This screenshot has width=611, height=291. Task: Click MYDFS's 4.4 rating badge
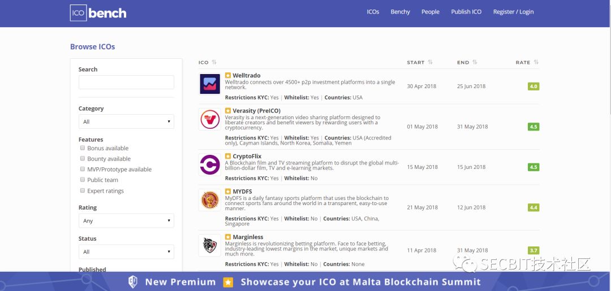click(x=533, y=208)
